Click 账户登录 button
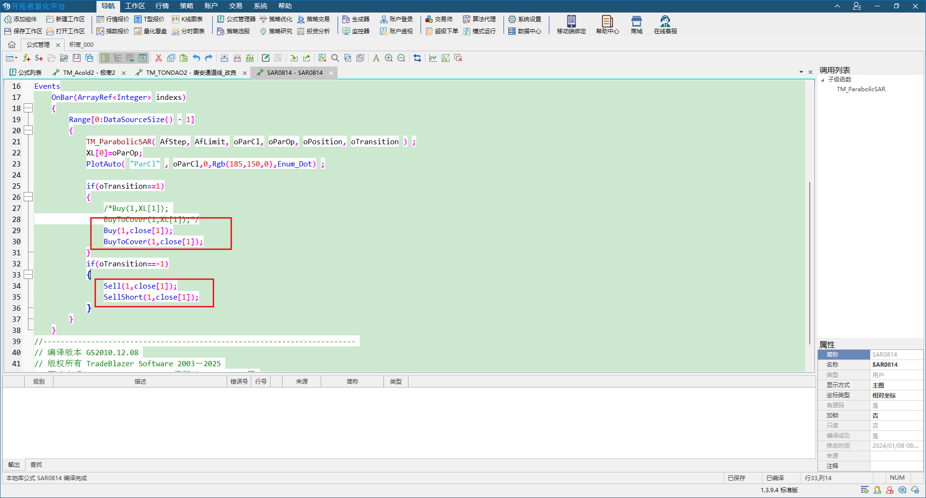926x498 pixels. pyautogui.click(x=396, y=19)
